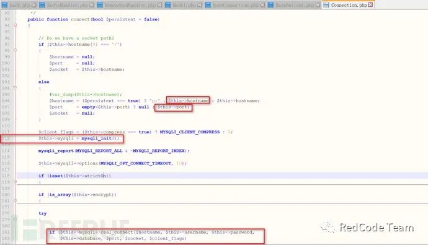Expand the folded isset strictOn block at line 119
Image resolution: width=428 pixels, height=245 pixels.
point(16,182)
